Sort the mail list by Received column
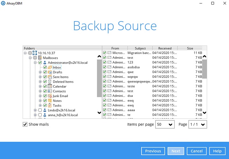Screen dimensions: 229x159 coord(165,49)
